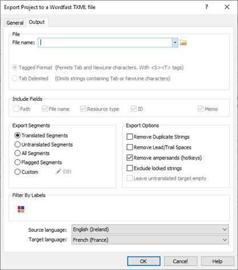Open the browse folder icon beside File name
238x270 pixels.
(183, 43)
